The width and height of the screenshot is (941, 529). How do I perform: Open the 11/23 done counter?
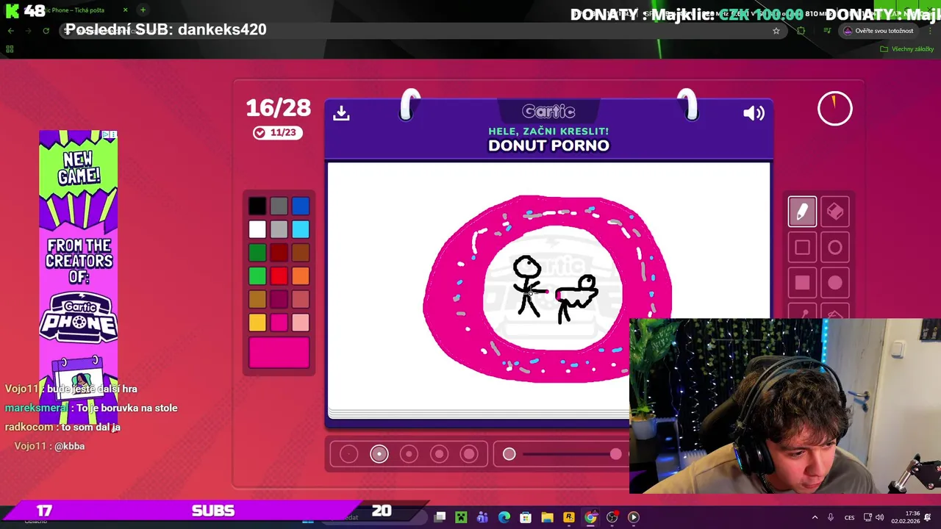pos(277,132)
